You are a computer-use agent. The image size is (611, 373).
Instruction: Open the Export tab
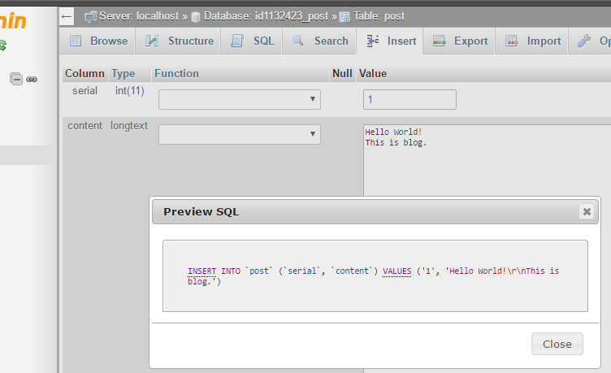[x=461, y=41]
